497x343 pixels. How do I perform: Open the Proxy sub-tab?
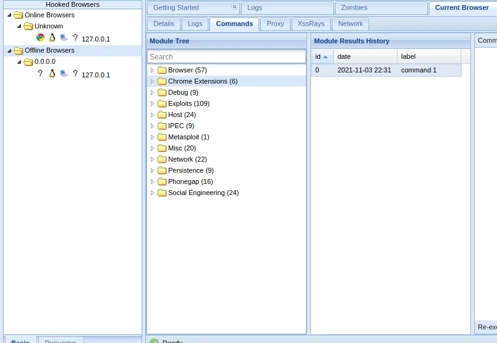click(275, 24)
